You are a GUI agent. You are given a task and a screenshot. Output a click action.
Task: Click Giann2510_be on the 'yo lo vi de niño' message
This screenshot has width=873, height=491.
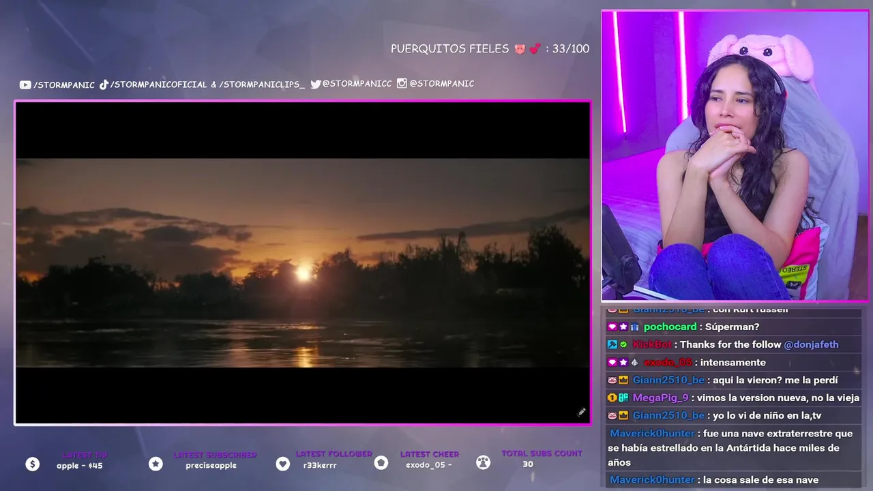[x=668, y=415]
